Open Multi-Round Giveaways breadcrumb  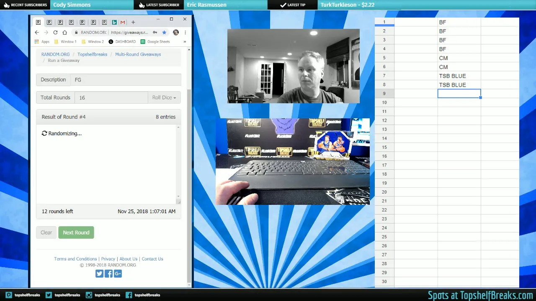(138, 54)
